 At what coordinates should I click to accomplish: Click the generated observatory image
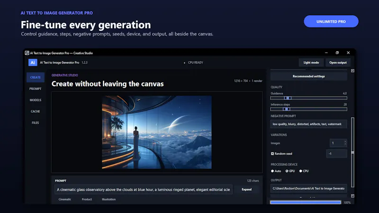[x=157, y=133]
